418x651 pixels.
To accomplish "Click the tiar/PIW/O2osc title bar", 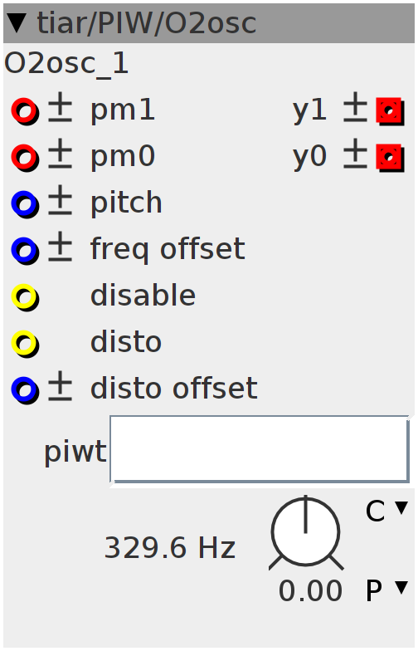I will coord(209,23).
